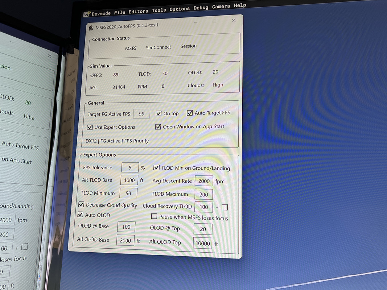Toggle the On top checkbox
The width and height of the screenshot is (387, 290).
(x=158, y=113)
